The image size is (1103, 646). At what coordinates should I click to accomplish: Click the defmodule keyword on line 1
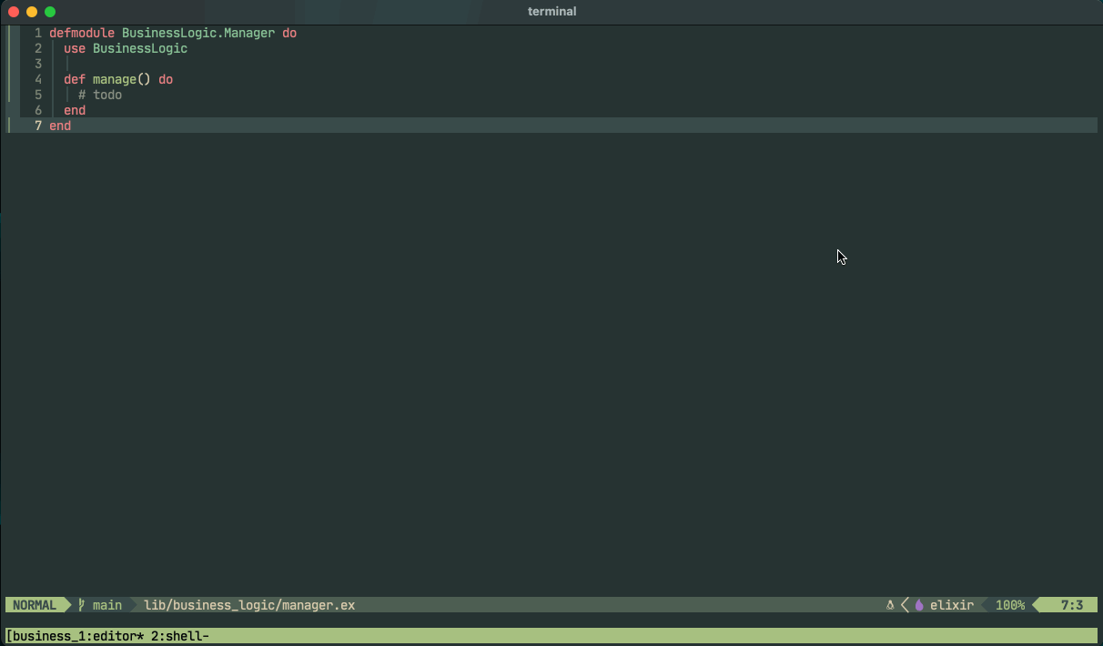point(82,33)
